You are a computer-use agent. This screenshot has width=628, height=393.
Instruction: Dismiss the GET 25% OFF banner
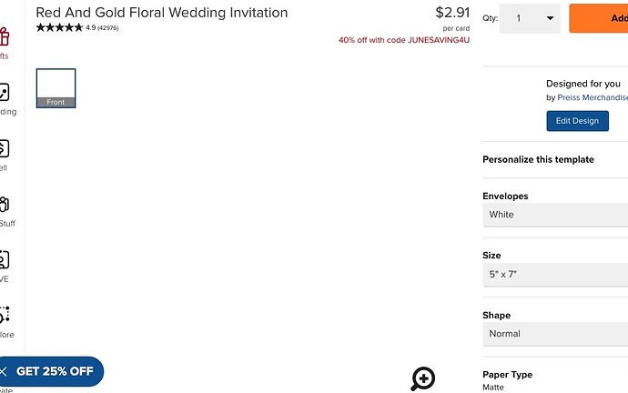(3, 371)
